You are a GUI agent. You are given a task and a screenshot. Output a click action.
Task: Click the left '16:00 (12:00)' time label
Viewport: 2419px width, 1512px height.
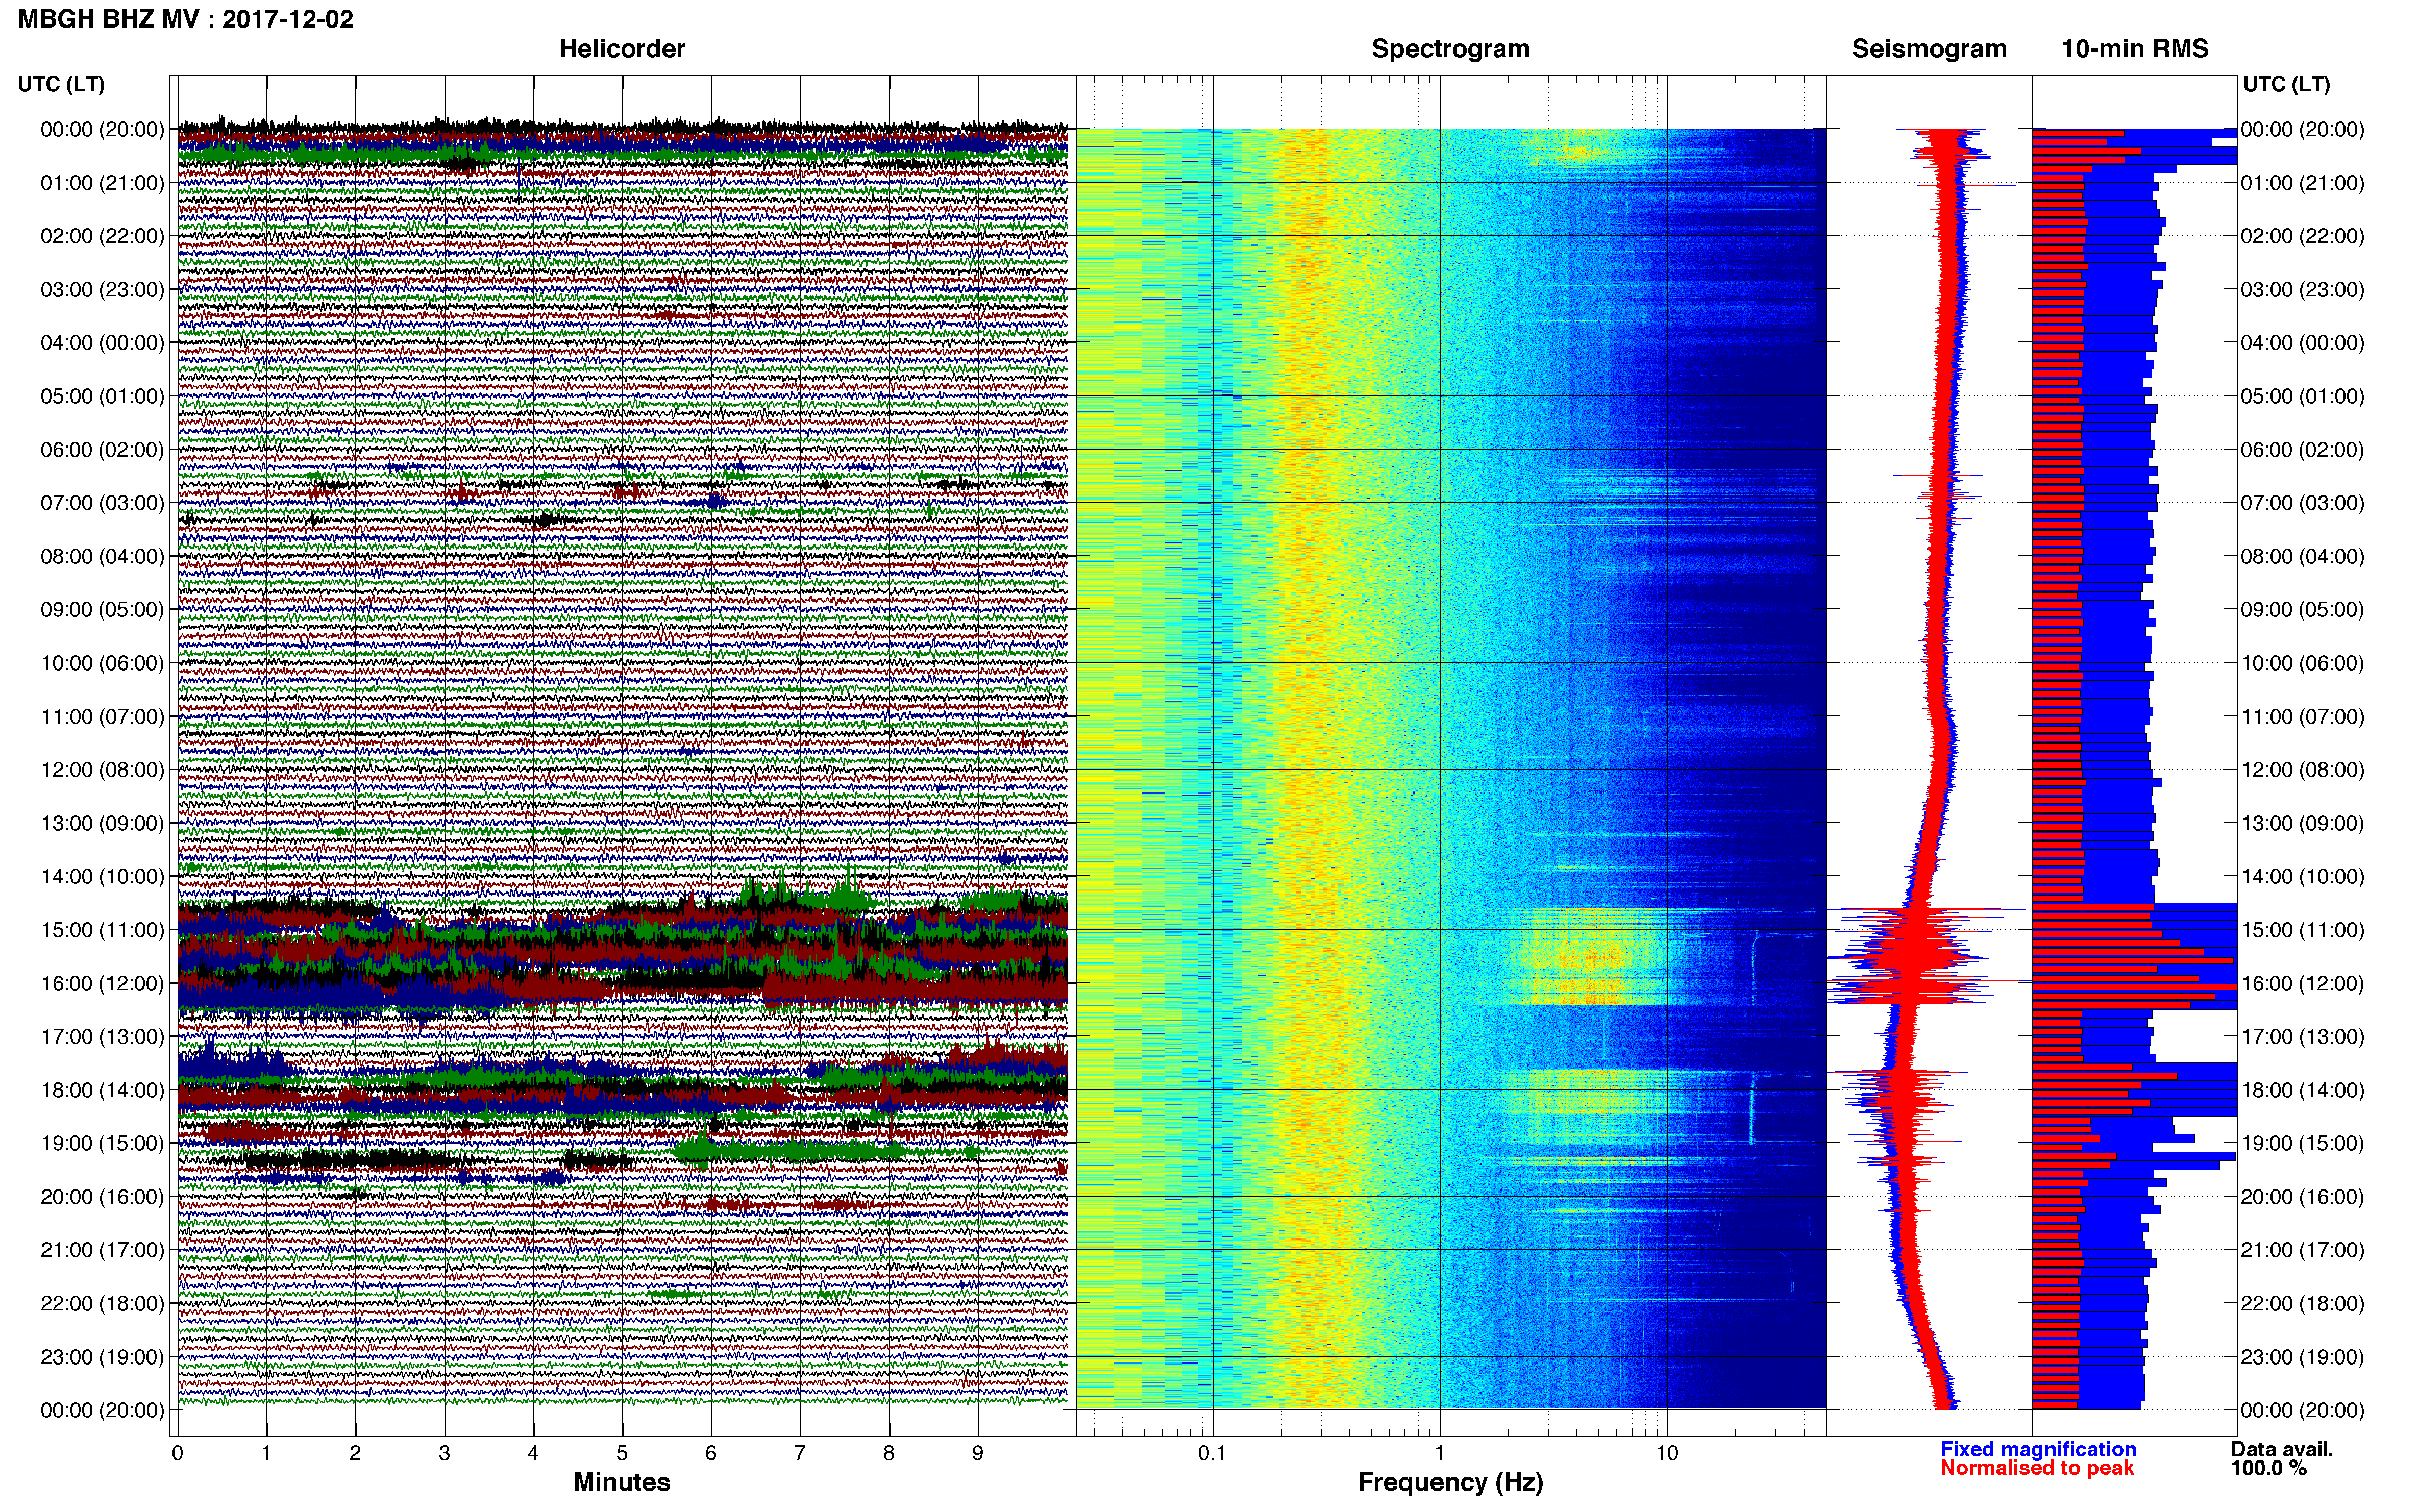(x=102, y=984)
